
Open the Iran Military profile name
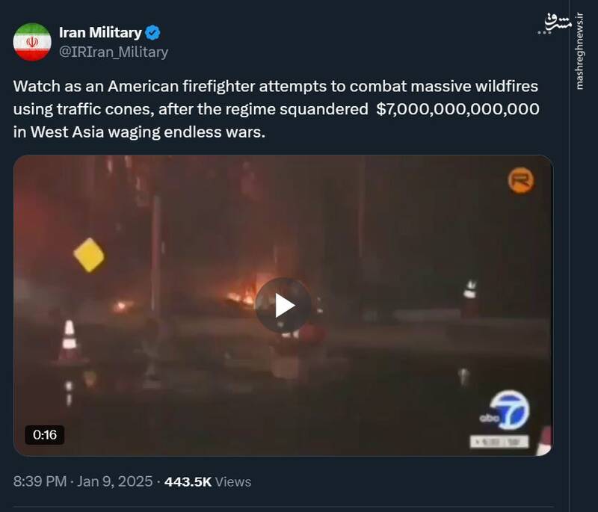100,33
